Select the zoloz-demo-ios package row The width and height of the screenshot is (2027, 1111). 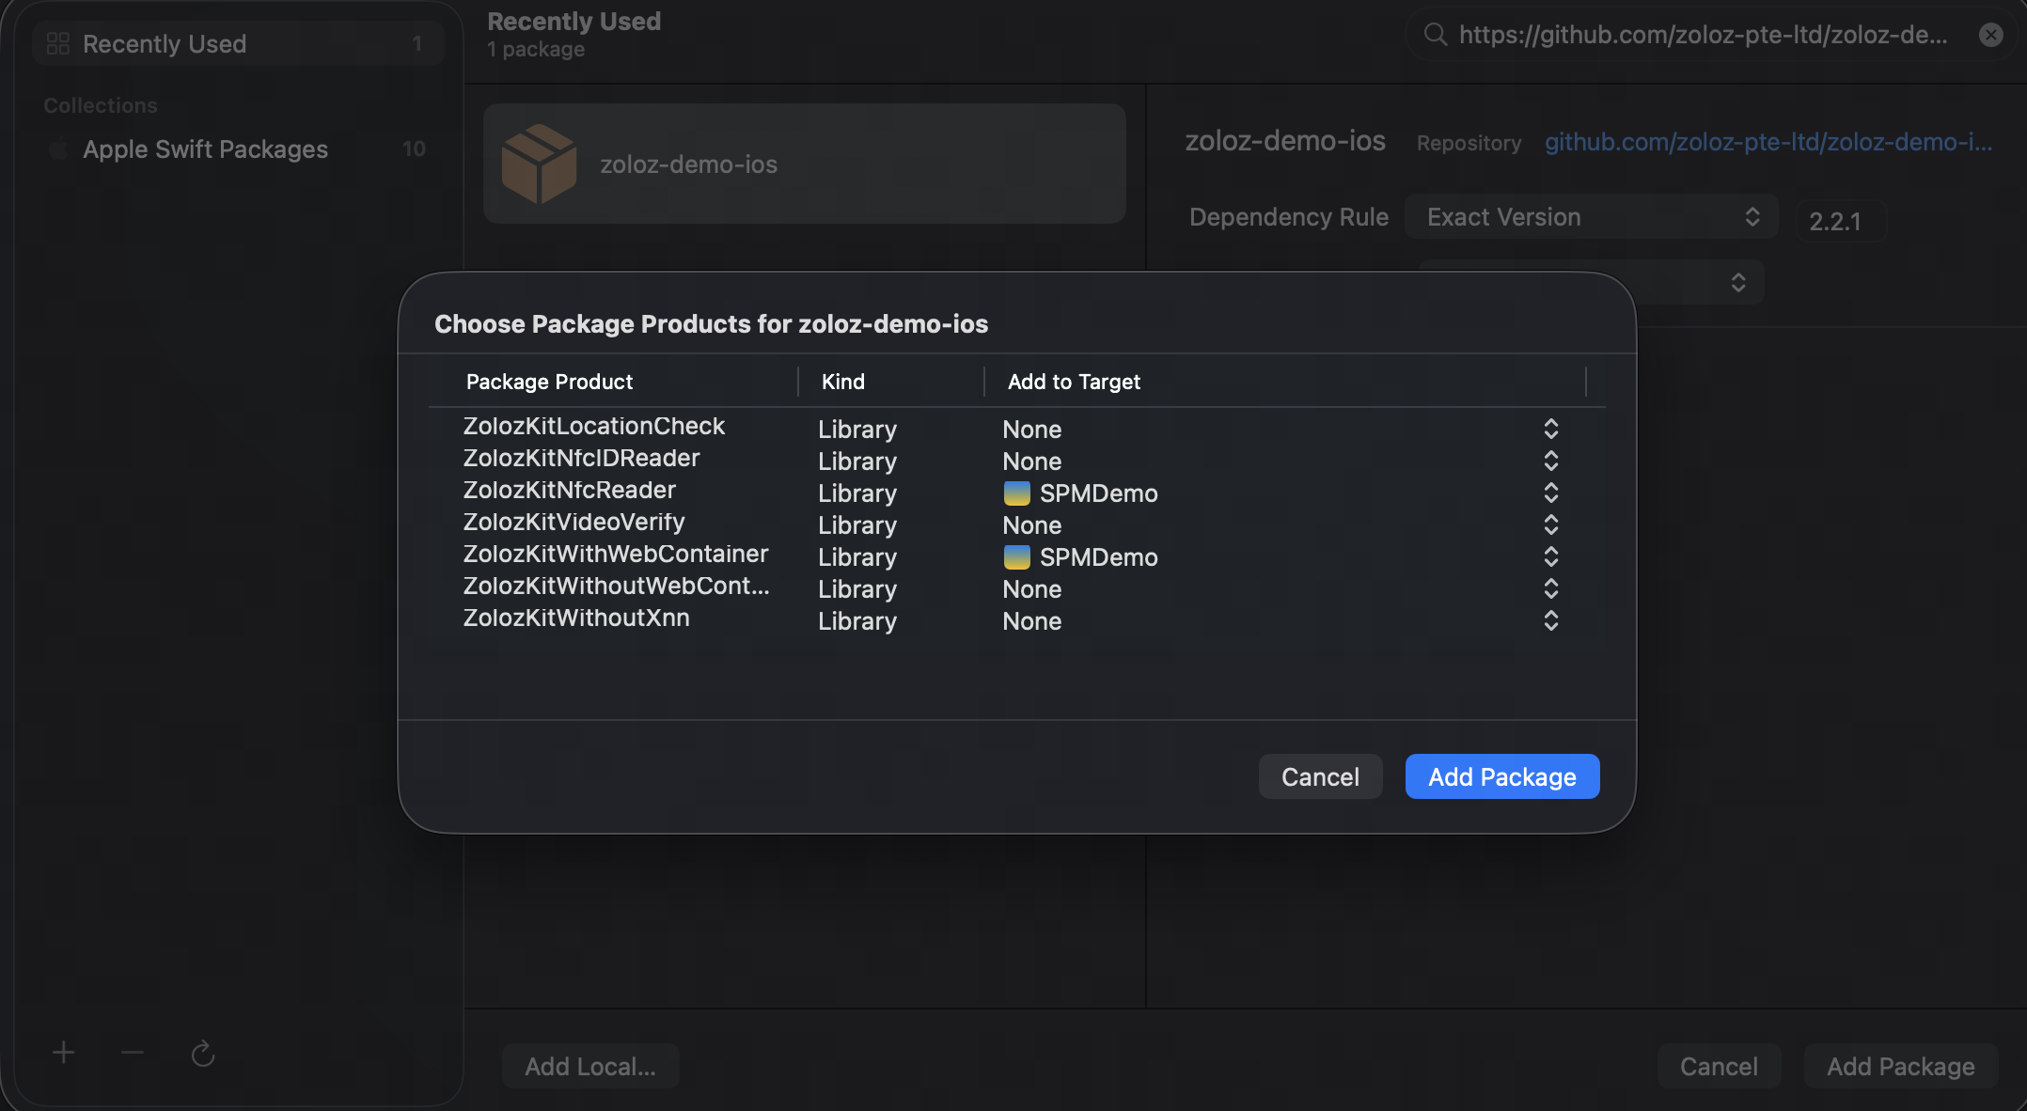pos(805,164)
